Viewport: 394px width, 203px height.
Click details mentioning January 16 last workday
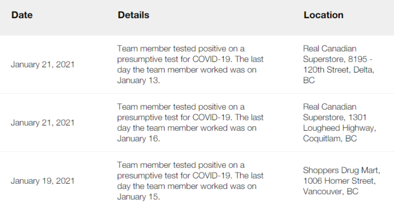[x=190, y=123]
